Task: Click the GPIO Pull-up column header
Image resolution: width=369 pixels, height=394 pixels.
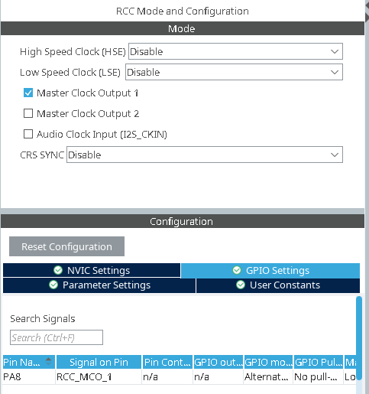Action: click(x=319, y=362)
